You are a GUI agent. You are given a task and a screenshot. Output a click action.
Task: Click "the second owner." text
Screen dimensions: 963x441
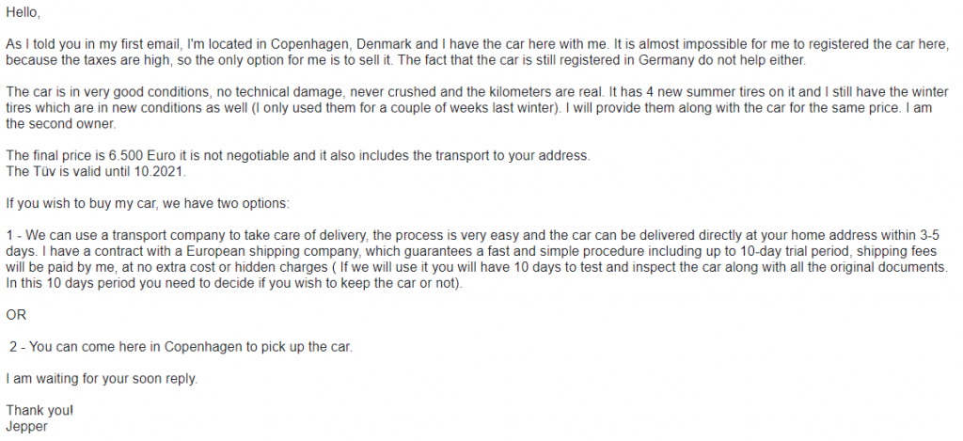click(x=61, y=124)
